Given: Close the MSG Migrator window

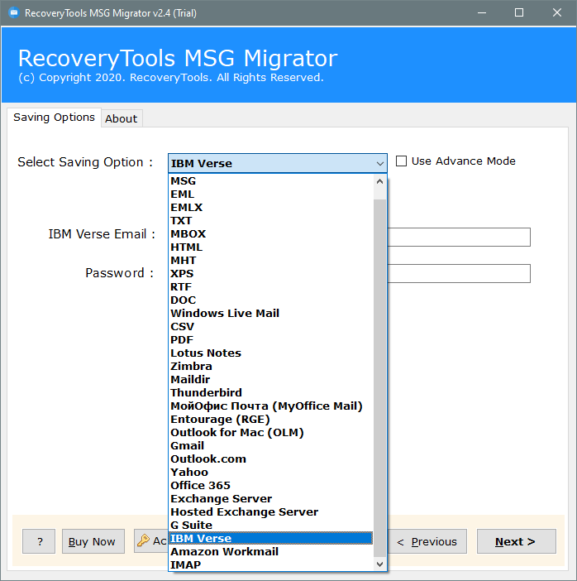Looking at the screenshot, I should (556, 13).
